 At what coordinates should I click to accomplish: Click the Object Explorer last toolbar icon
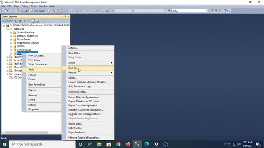coord(38,21)
